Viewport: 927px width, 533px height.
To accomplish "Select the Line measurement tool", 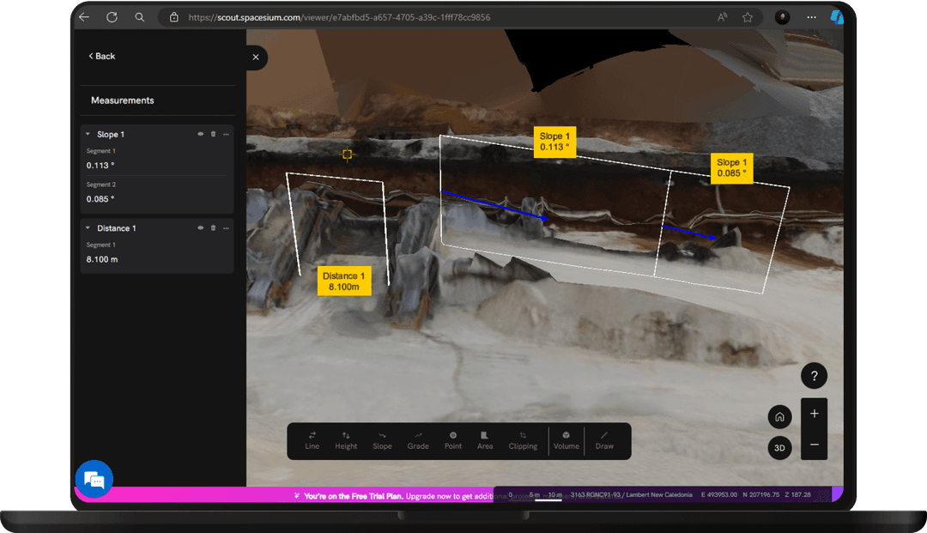I will [x=312, y=440].
